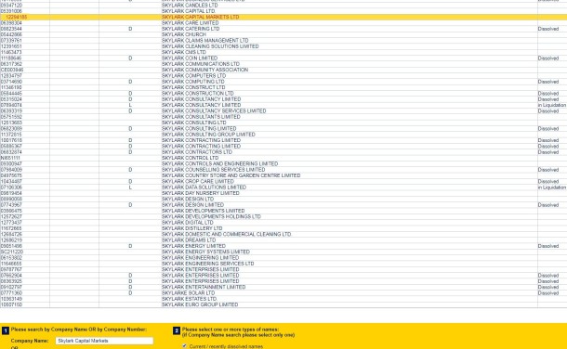567x349 pixels.
Task: Select SKYLARK ENERGY LIMITED
Action: click(193, 246)
